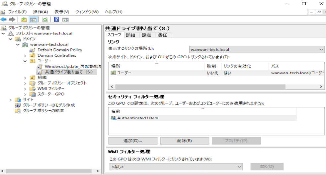326x175 pixels.
Task: Open the ファイル(F) menu
Action: pyautogui.click(x=18, y=12)
